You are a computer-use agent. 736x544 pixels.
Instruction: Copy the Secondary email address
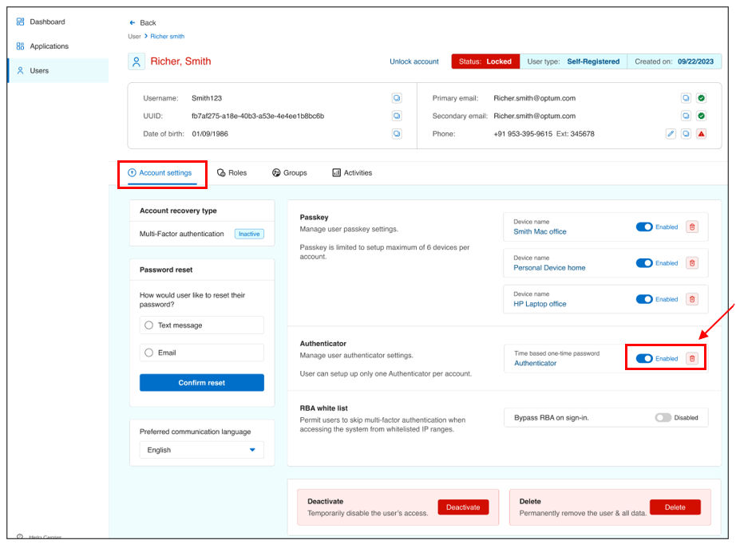click(x=686, y=116)
